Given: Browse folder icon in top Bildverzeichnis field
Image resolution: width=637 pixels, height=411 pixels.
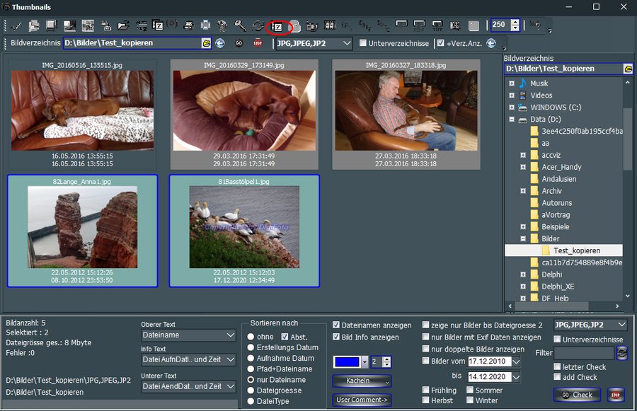Looking at the screenshot, I should (206, 43).
